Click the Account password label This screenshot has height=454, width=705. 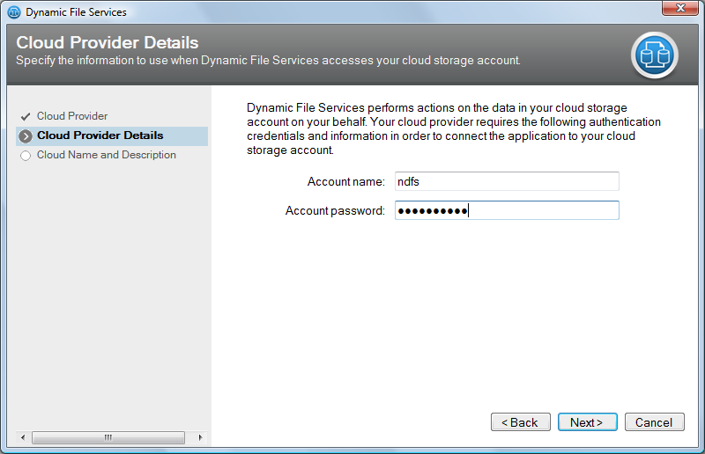click(x=335, y=211)
